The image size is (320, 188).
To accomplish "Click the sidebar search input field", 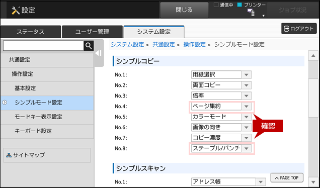I will click(43, 46).
